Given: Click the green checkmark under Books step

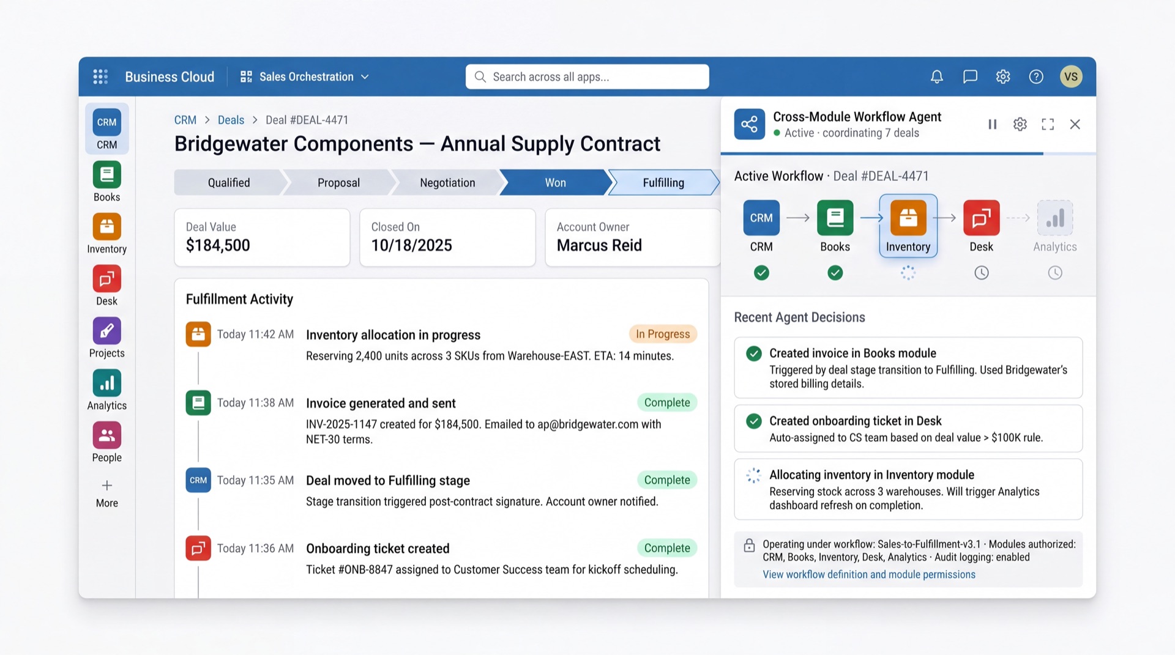Looking at the screenshot, I should tap(835, 273).
